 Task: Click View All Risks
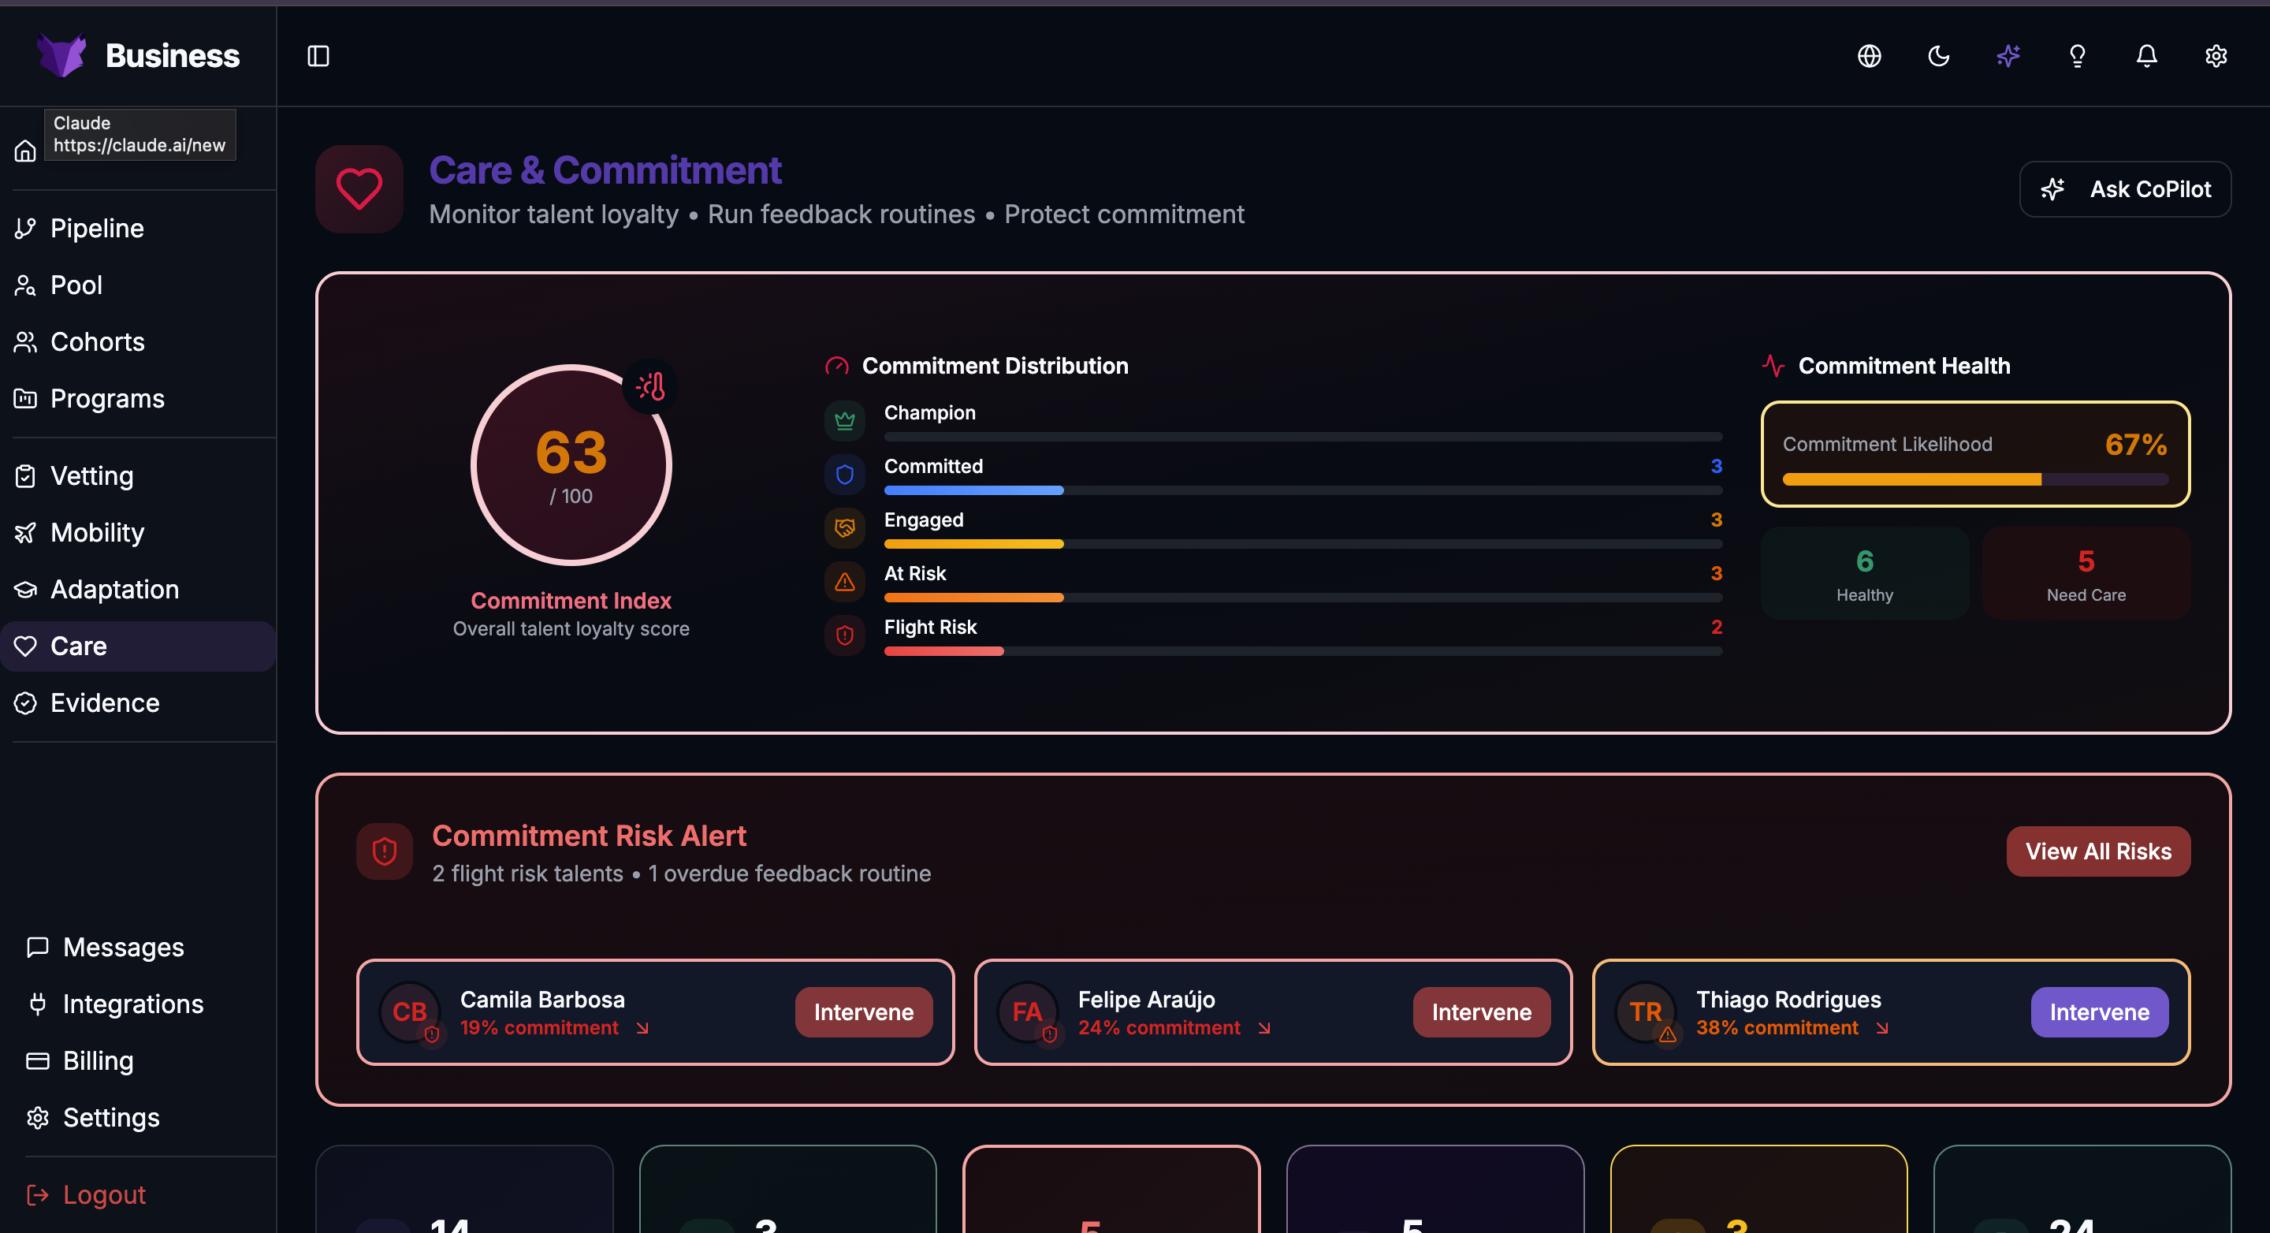pyautogui.click(x=2098, y=851)
